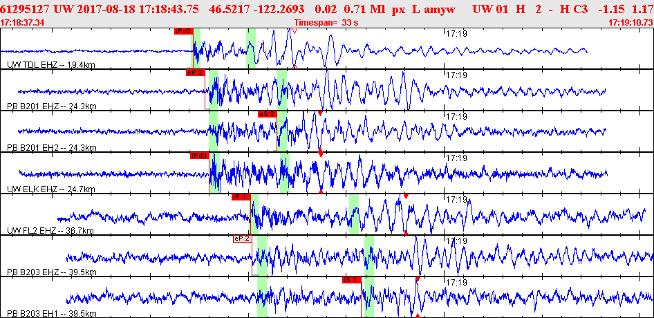This screenshot has height=318, width=654.
Task: Select the eP 2 pick flag on B201 EHZ
Action: tap(196, 72)
